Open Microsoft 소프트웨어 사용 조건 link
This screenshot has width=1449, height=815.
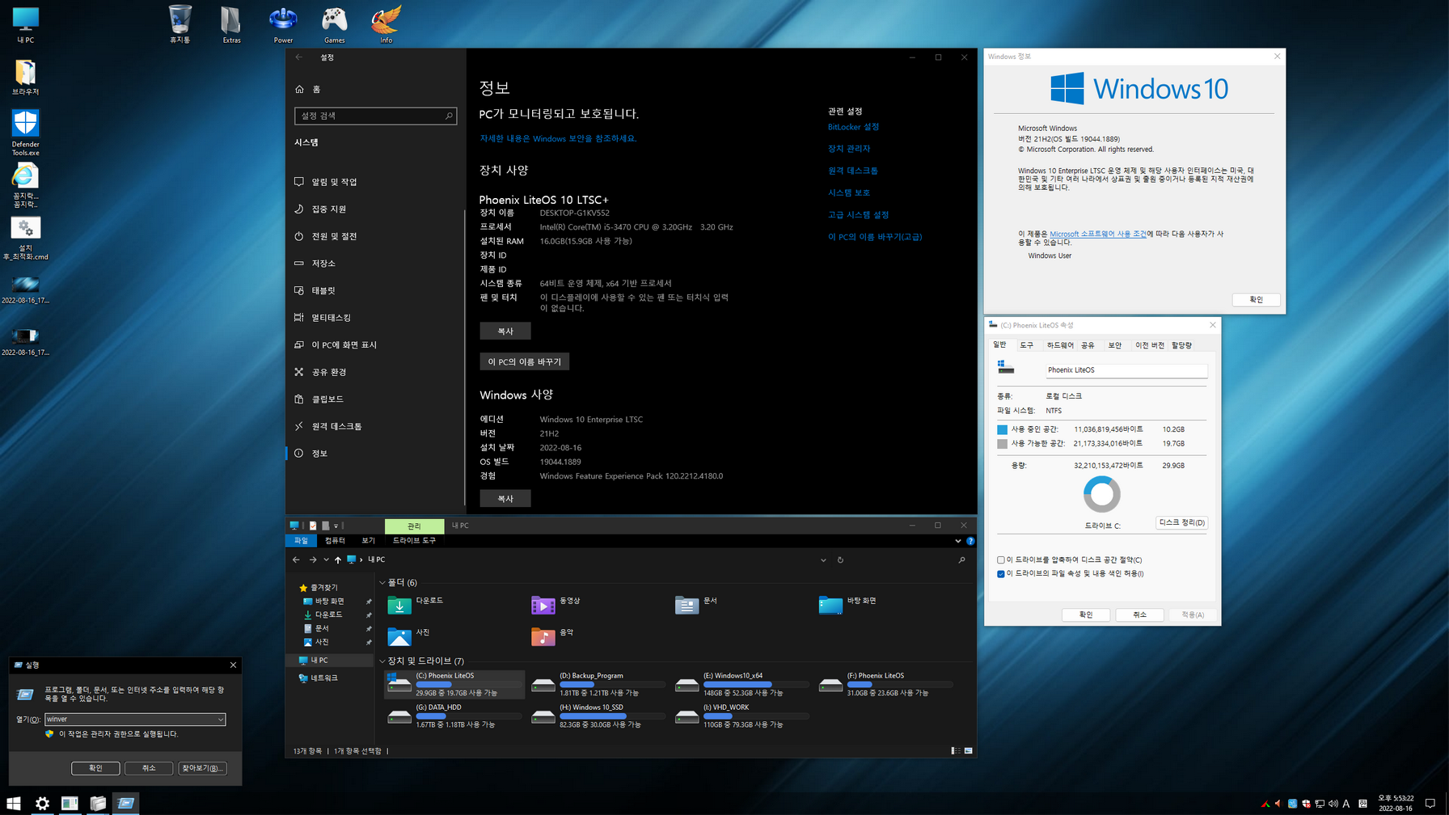click(x=1097, y=234)
